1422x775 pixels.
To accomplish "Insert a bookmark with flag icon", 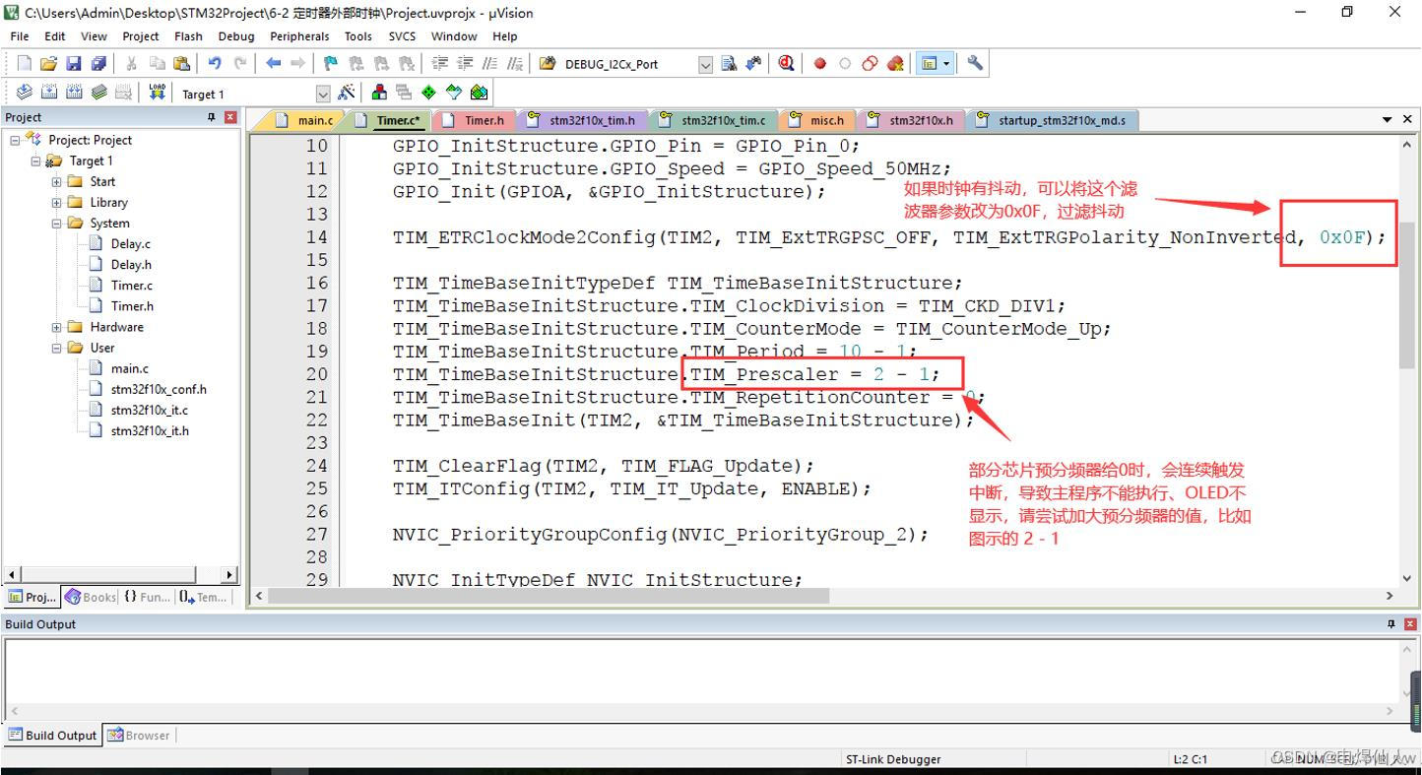I will 331,63.
